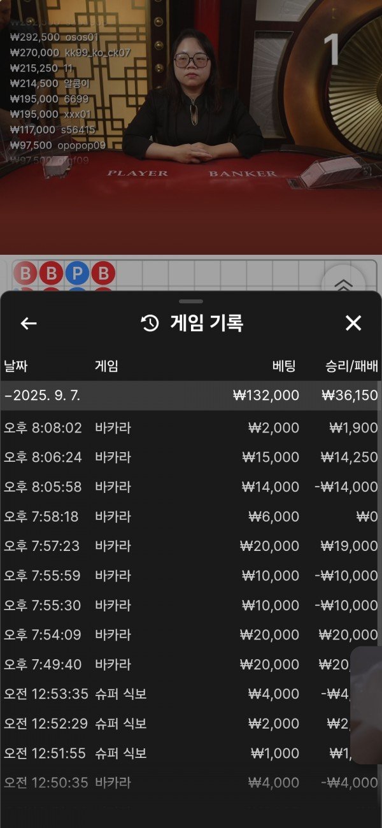The width and height of the screenshot is (382, 828).
Task: Click the blue P bead in roadmap
Action: pos(77,275)
